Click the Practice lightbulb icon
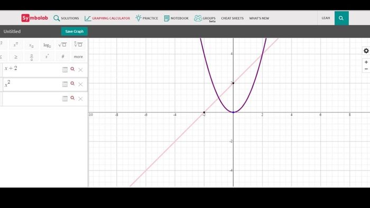370x208 pixels. click(x=138, y=18)
